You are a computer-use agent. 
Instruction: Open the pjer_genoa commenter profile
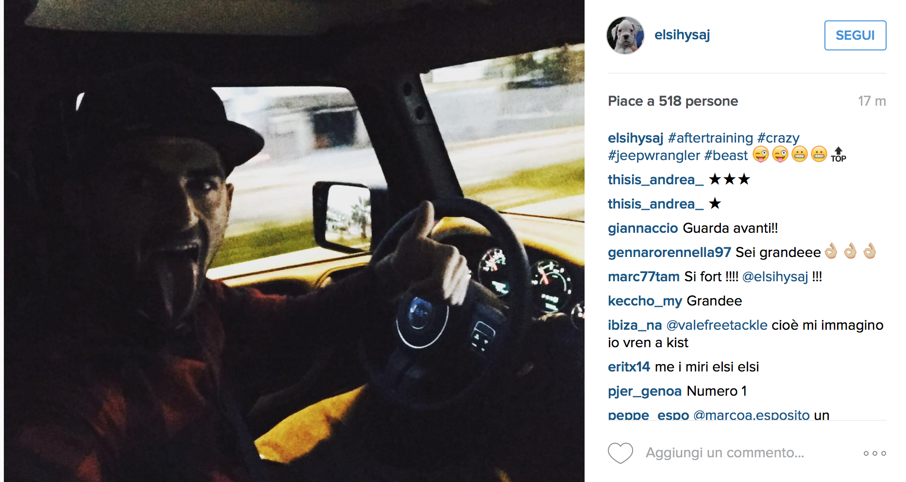click(x=645, y=391)
